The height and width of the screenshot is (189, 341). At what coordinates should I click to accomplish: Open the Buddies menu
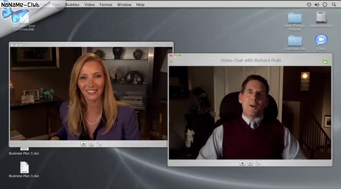(x=72, y=5)
